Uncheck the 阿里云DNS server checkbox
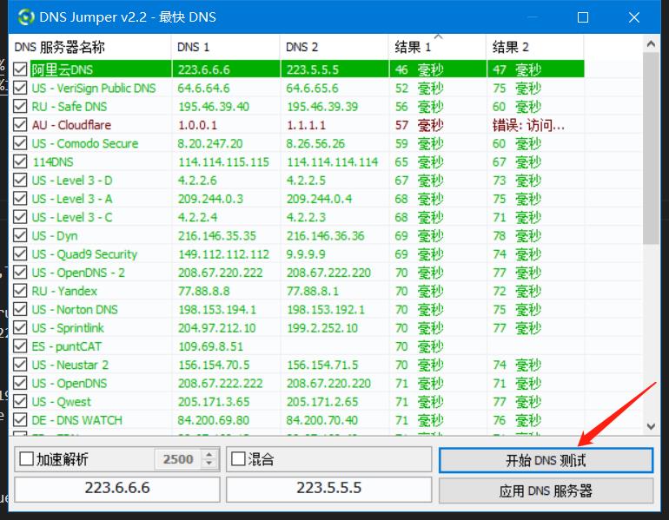 click(21, 69)
